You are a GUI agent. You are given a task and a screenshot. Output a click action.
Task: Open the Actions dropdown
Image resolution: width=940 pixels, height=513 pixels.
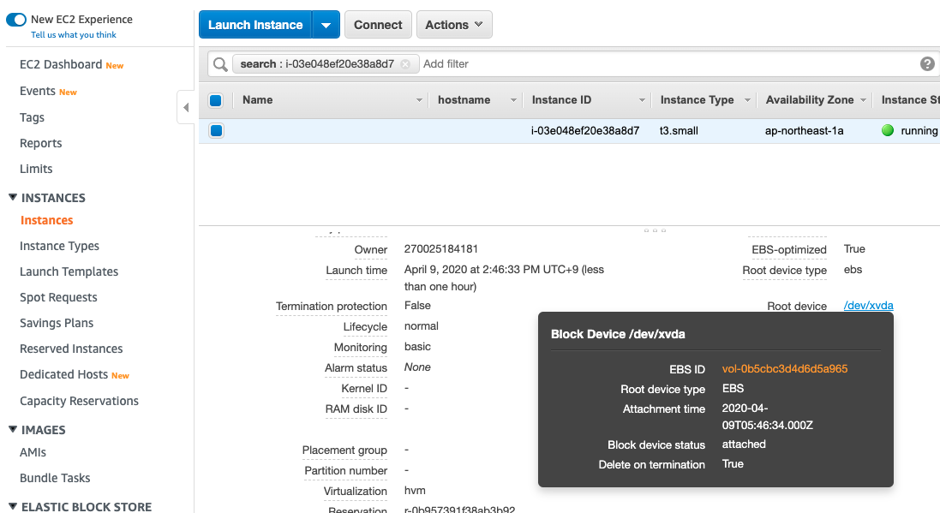pyautogui.click(x=454, y=25)
